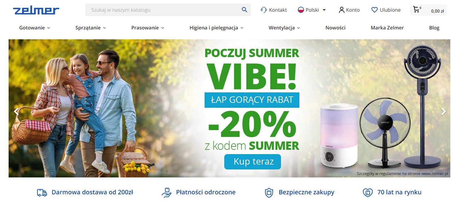
Task: Open the Polski language dropdown
Action: pos(312,10)
